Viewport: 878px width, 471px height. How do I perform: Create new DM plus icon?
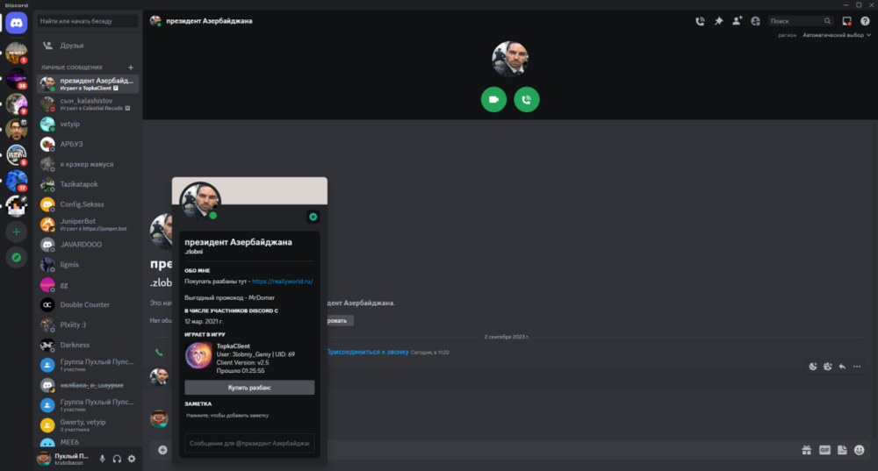[131, 68]
